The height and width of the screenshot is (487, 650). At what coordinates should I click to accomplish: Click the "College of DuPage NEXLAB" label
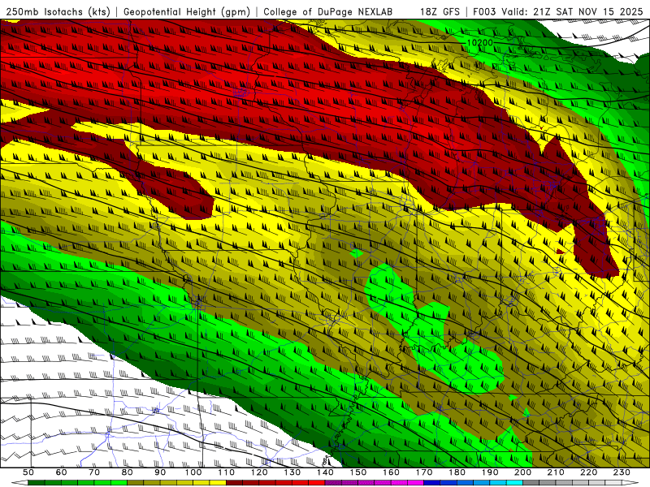[328, 11]
